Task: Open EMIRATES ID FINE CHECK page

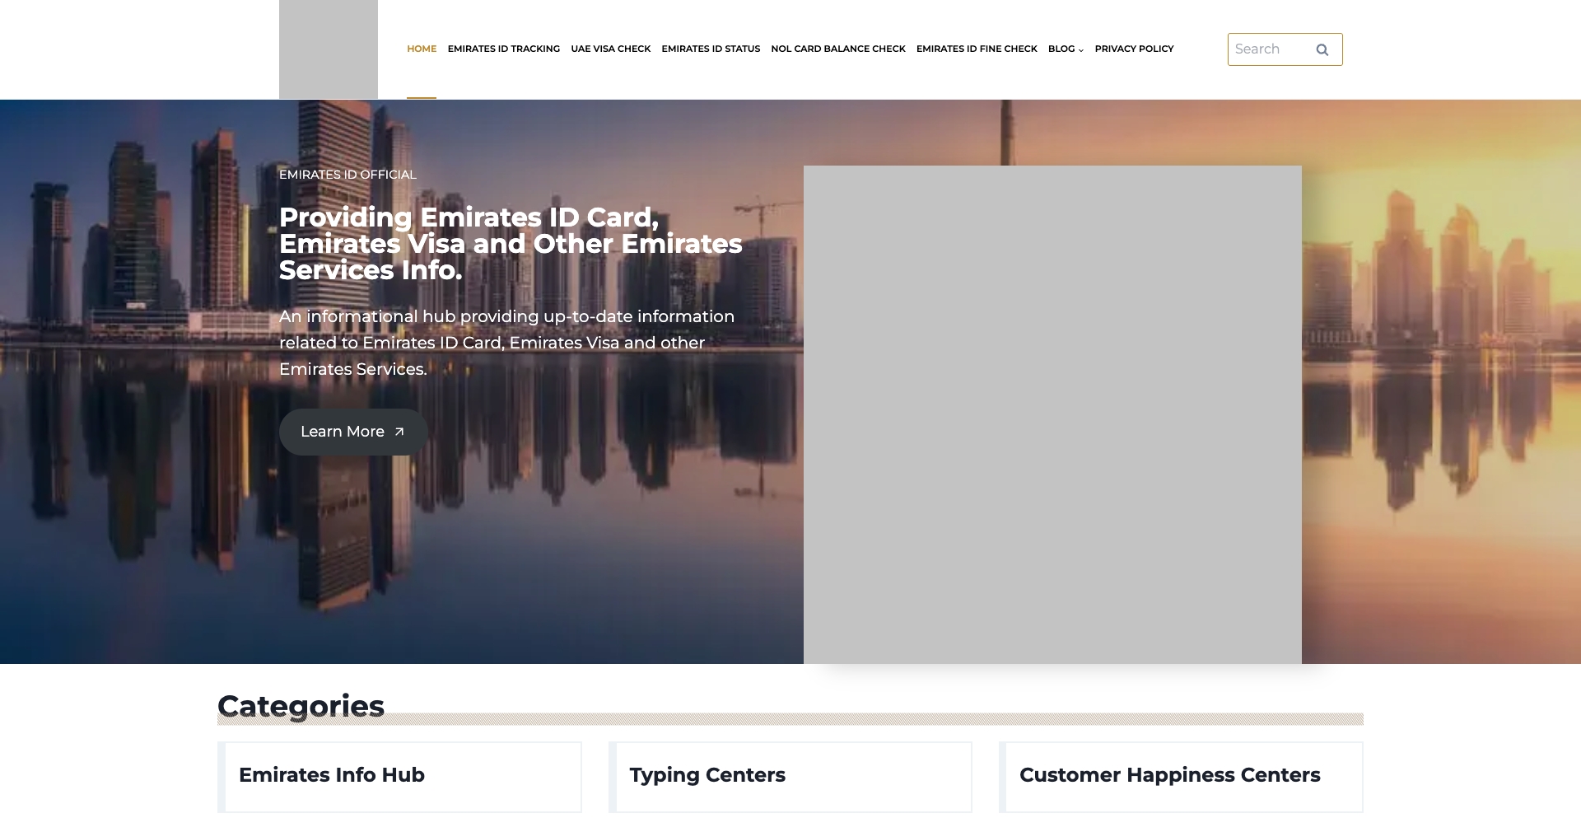Action: click(976, 49)
